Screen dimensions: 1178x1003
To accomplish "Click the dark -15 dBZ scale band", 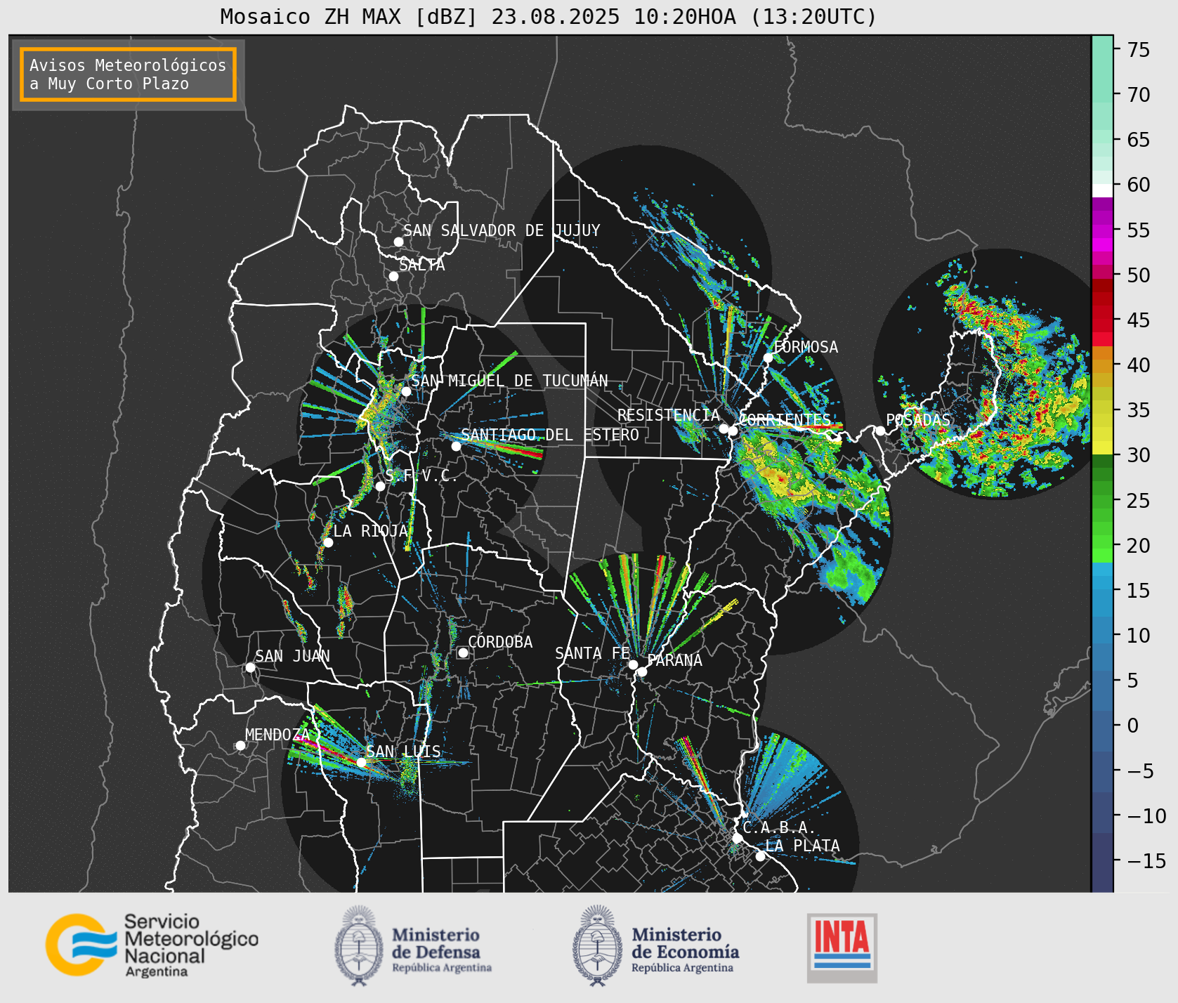I will click(x=1102, y=862).
